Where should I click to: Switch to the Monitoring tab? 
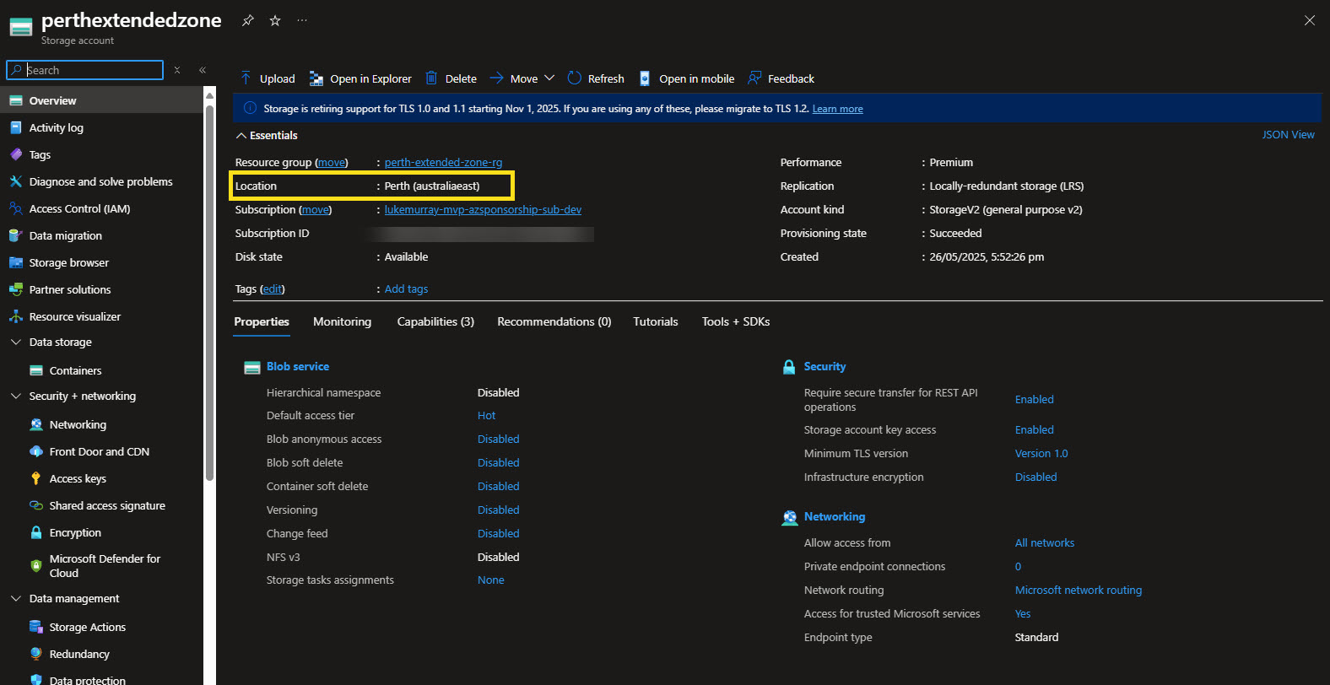pos(342,321)
